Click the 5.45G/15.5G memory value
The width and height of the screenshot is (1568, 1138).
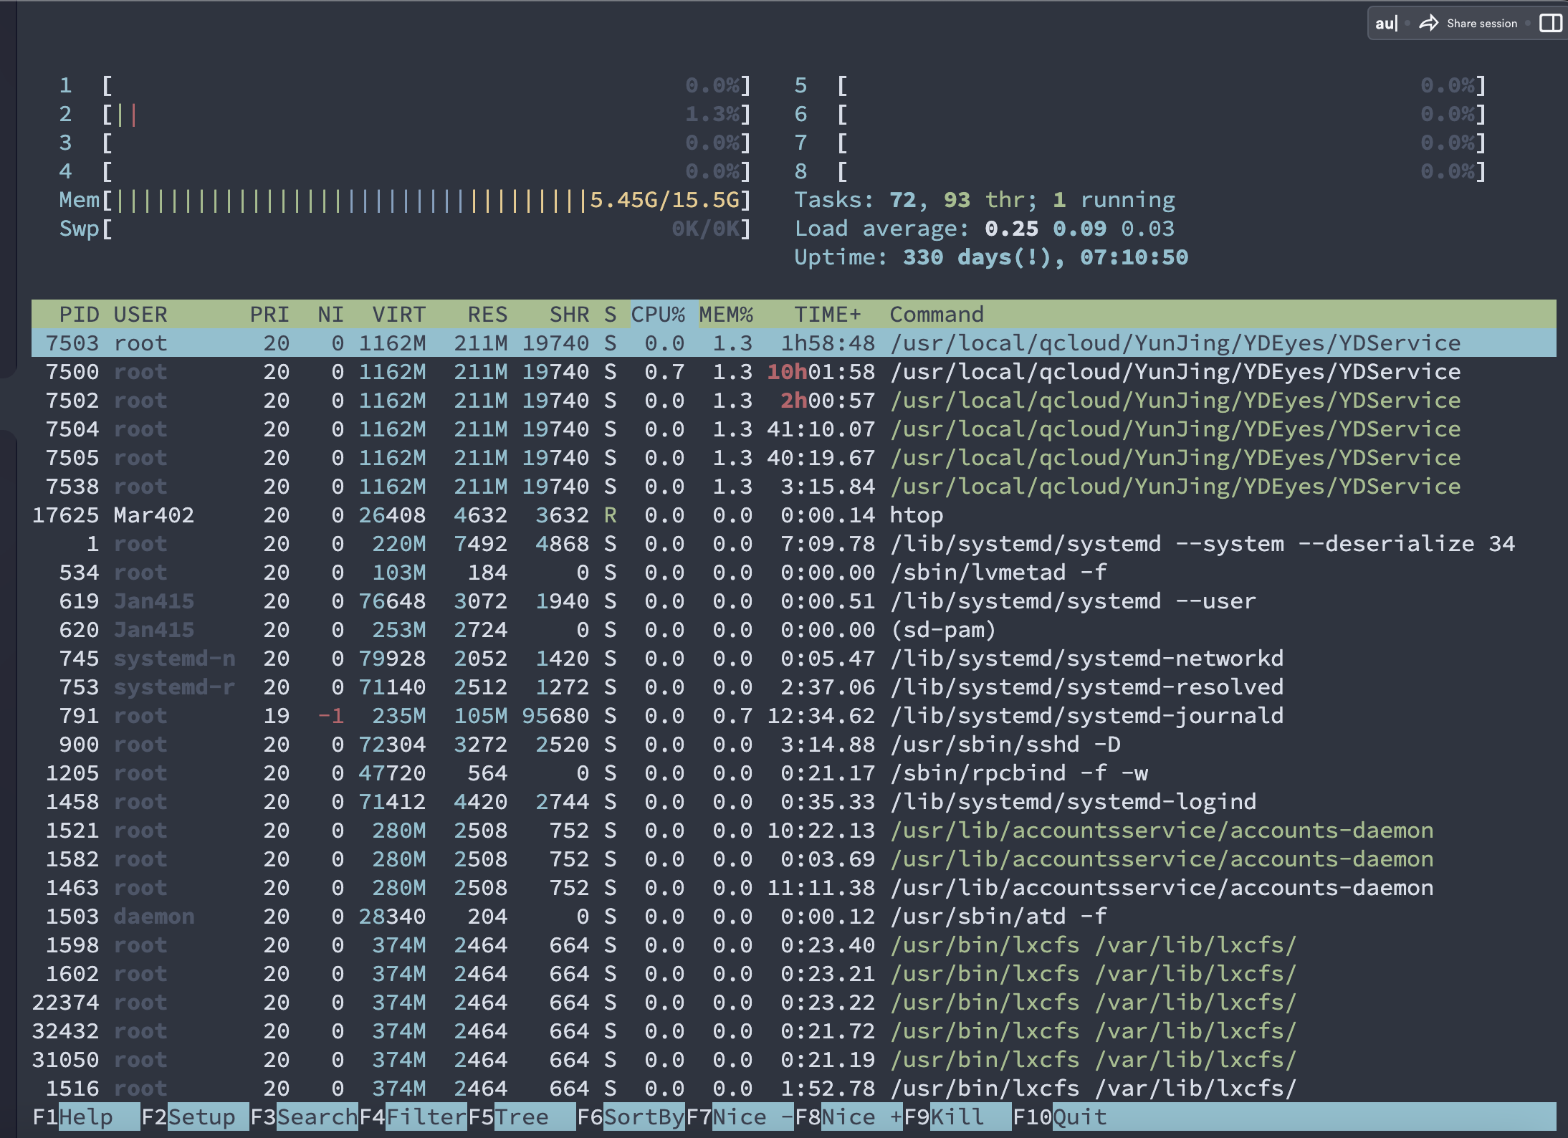coord(664,200)
